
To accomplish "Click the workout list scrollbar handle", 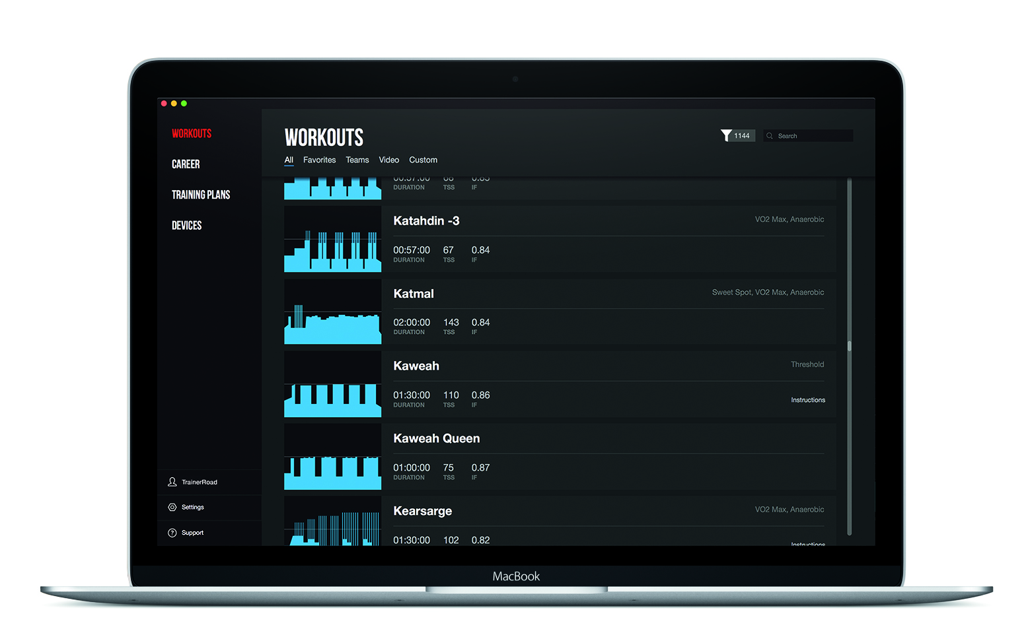I will [x=849, y=346].
